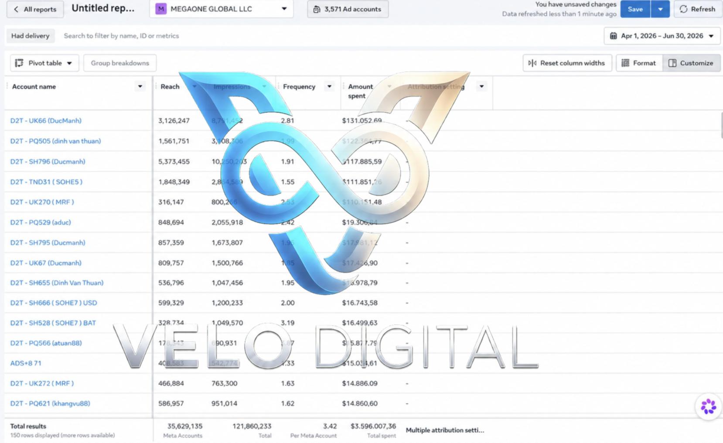Select total impressions 121,860,233

point(252,426)
